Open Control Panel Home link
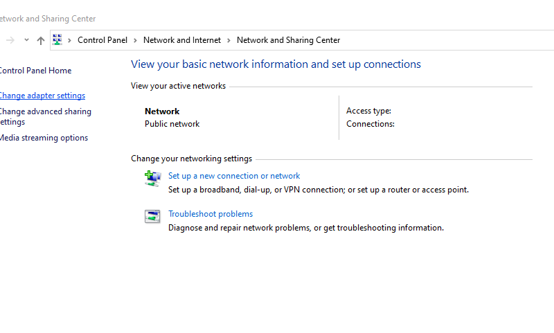Image resolution: width=554 pixels, height=333 pixels. tap(35, 71)
